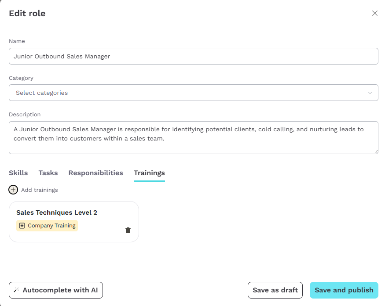Click Autocomplete with AI button
Screen dimensions: 385x306
56,290
